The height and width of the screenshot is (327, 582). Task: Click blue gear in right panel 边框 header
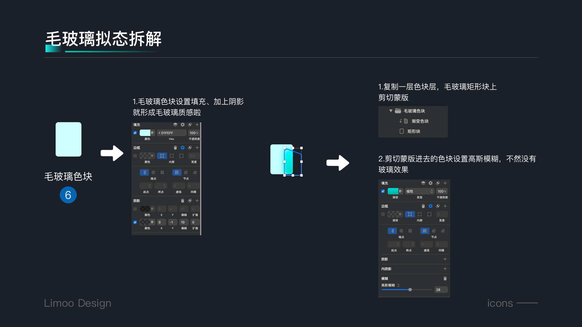430,206
